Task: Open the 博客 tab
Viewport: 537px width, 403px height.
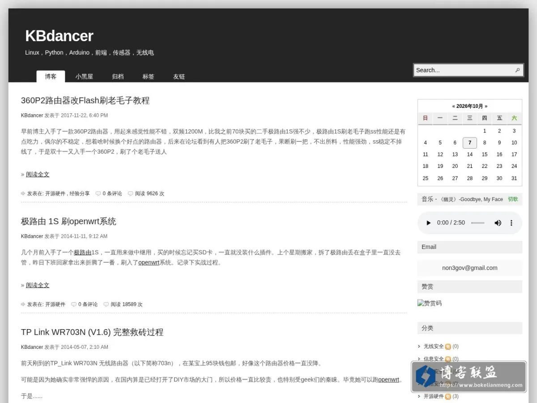Action: [51, 77]
